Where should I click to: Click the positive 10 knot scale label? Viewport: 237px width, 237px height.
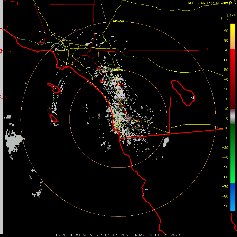point(226,109)
